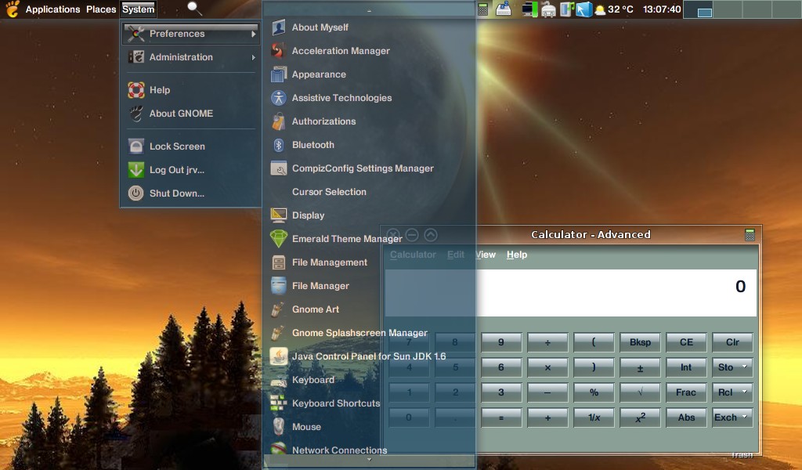The width and height of the screenshot is (802, 470).
Task: Click the CE button in Calculator
Action: click(686, 342)
